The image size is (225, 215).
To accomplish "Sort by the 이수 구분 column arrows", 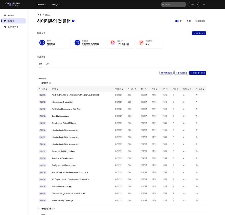I will [x=47, y=89].
